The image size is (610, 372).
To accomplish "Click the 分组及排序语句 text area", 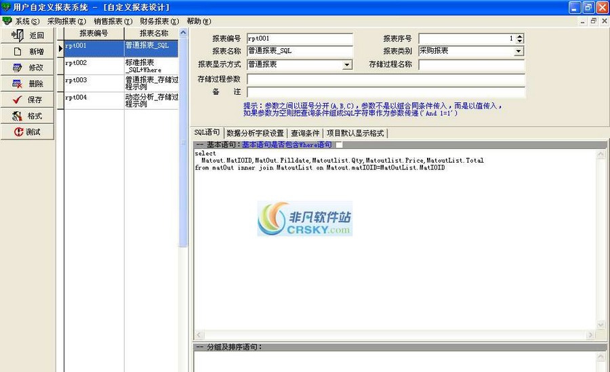I will point(395,361).
